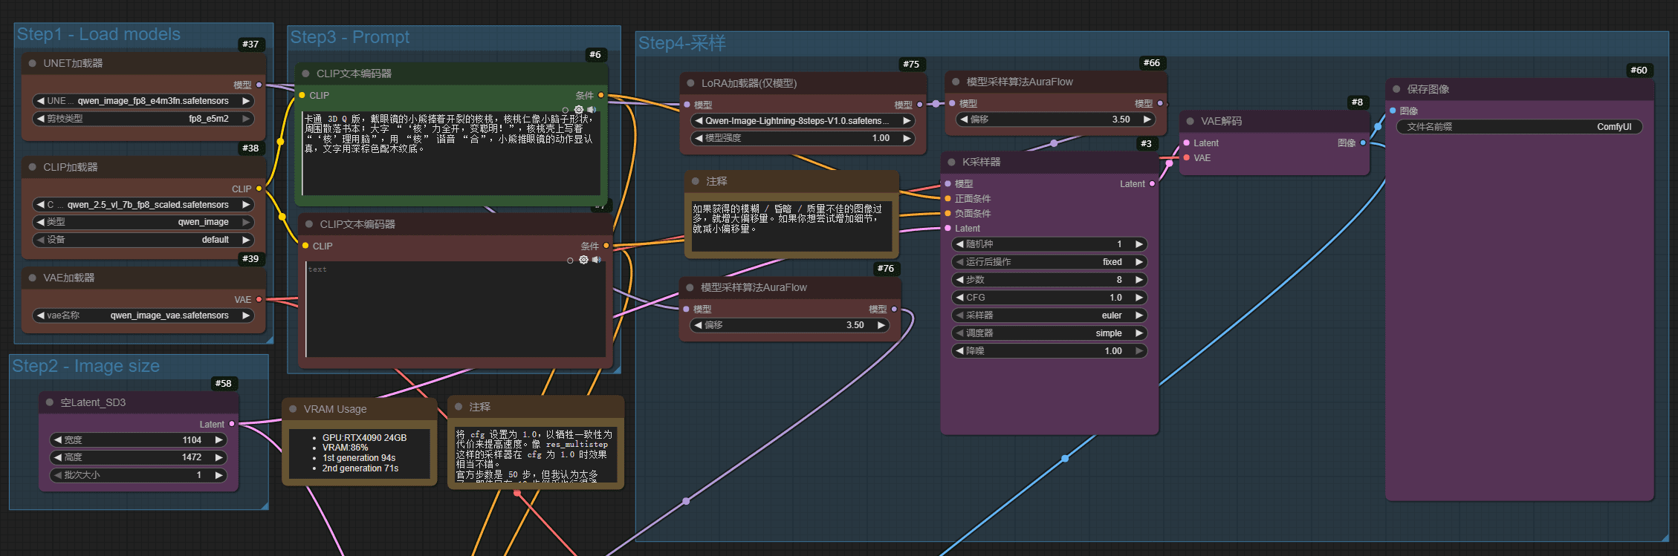The height and width of the screenshot is (556, 1678).
Task: Click the 文件名前缀 field showing ComfyUI
Action: tap(1519, 127)
